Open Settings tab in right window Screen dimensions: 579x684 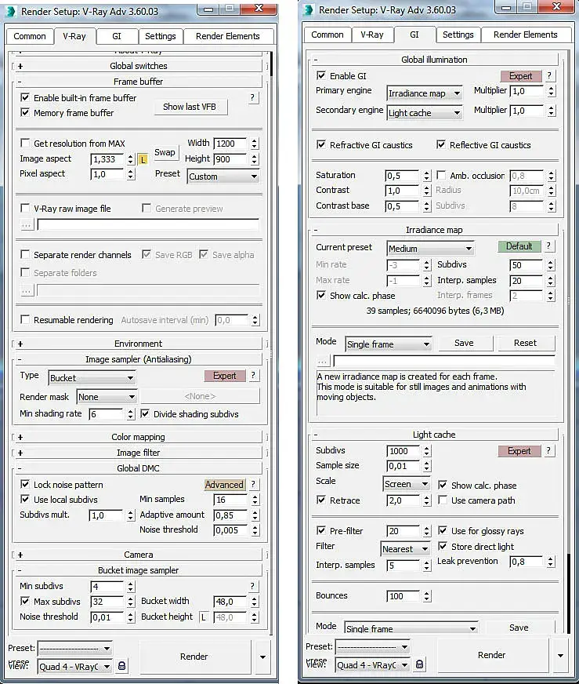[458, 35]
